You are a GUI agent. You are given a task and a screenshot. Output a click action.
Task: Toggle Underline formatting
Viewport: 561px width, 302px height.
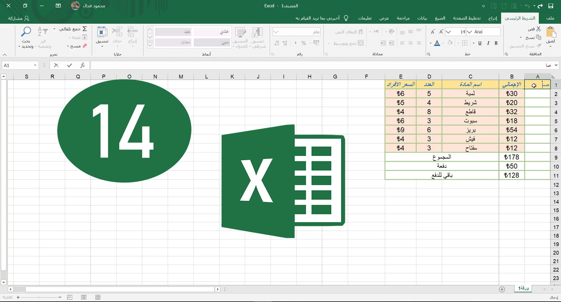[x=480, y=43]
